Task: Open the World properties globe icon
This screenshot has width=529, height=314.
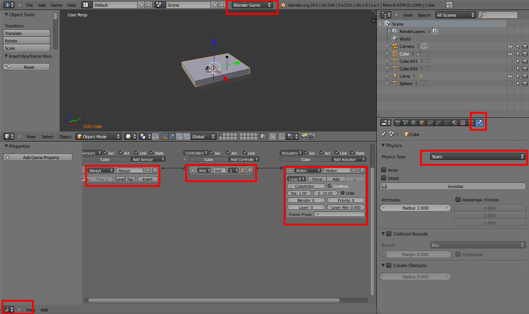Action: (414, 123)
